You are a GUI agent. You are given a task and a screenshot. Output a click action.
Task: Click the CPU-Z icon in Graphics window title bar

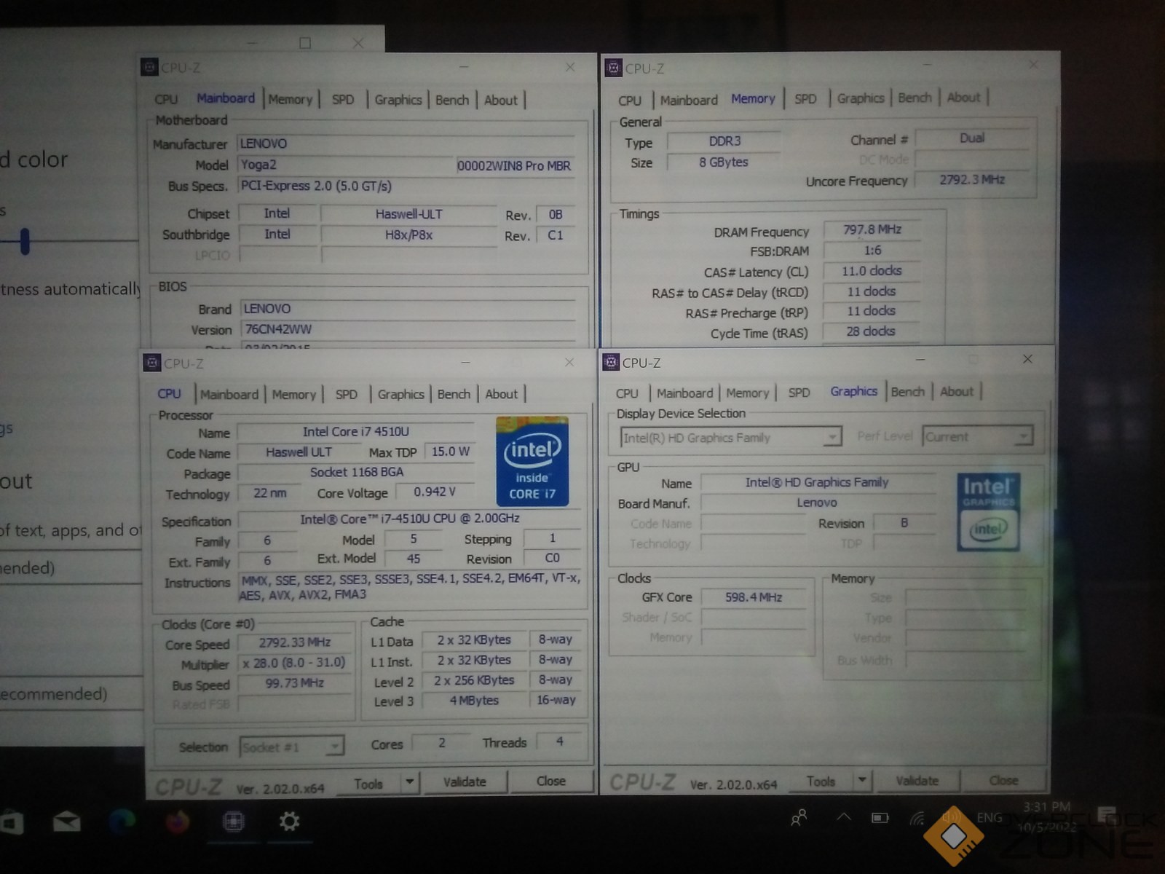tap(611, 362)
